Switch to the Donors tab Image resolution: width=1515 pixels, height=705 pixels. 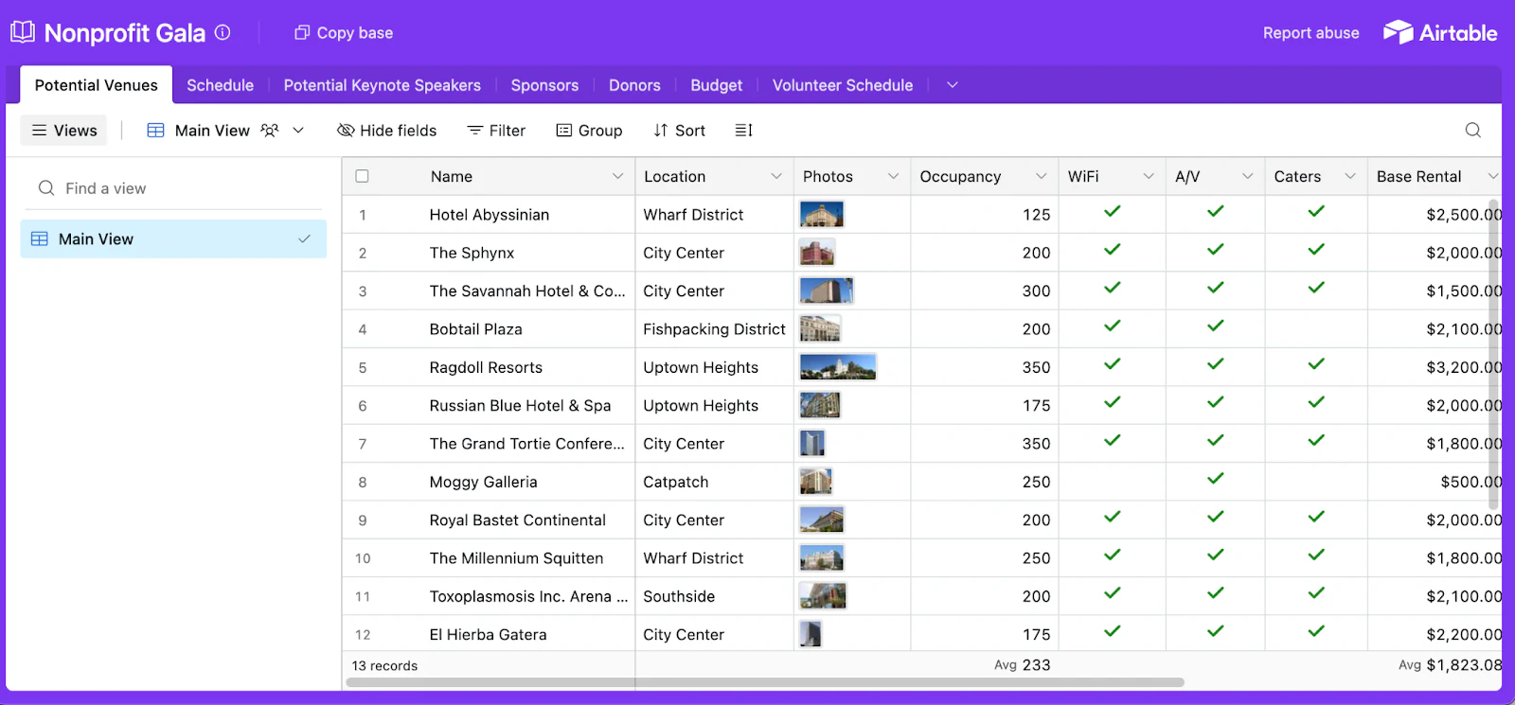(x=634, y=85)
